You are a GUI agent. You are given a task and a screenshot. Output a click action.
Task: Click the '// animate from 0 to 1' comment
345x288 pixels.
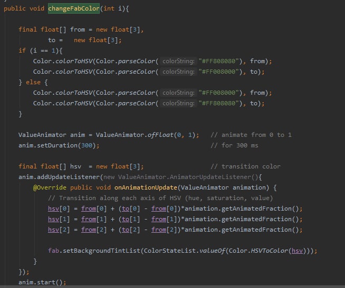point(251,135)
